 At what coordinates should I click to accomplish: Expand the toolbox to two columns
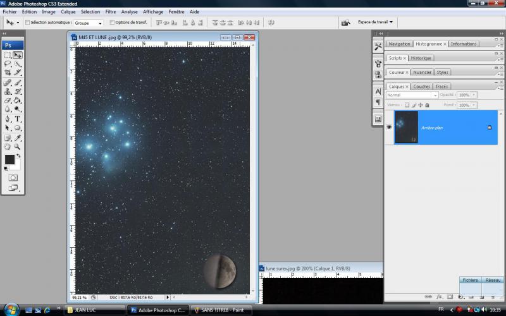(4, 33)
